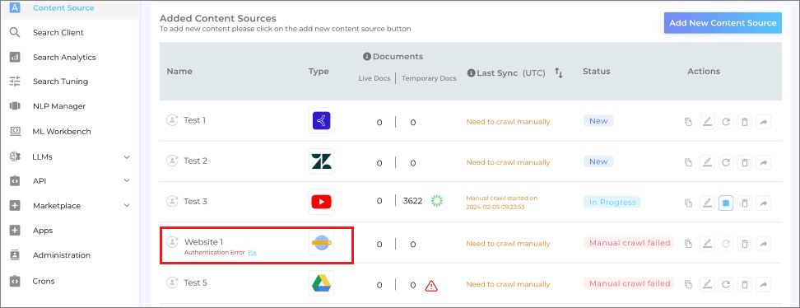Open NLP Manager in the sidebar

59,106
